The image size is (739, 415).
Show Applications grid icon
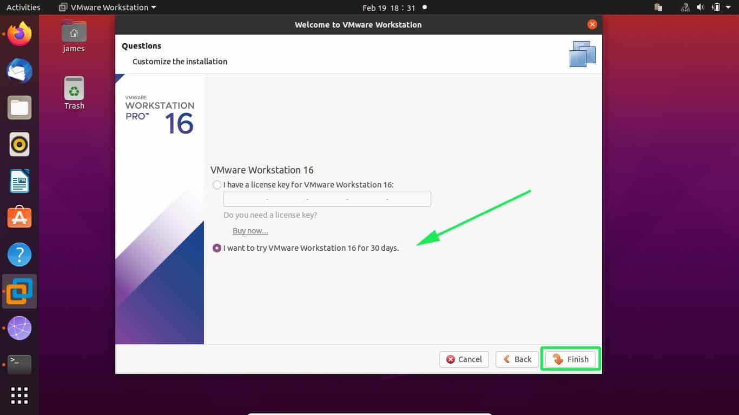coord(19,396)
